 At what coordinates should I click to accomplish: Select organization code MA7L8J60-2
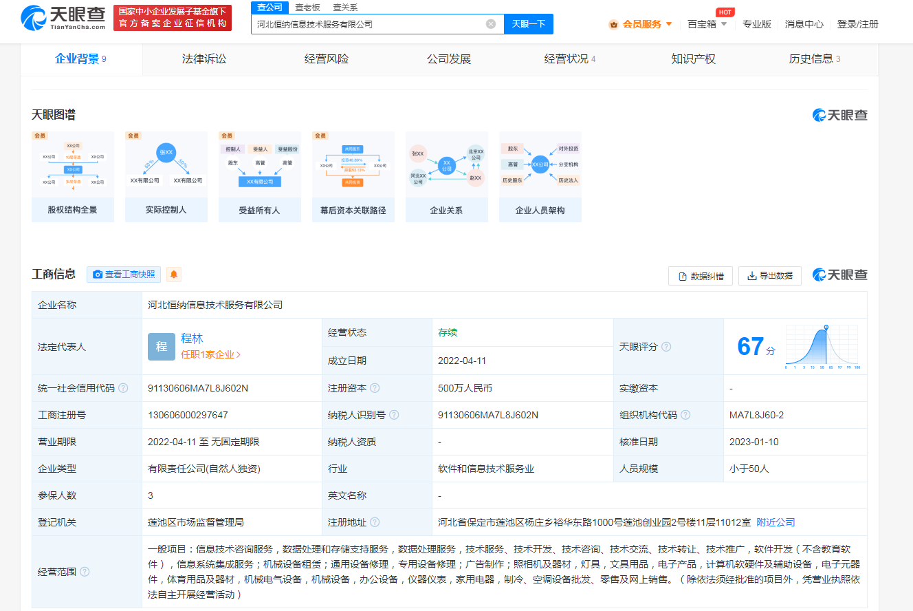pos(756,415)
